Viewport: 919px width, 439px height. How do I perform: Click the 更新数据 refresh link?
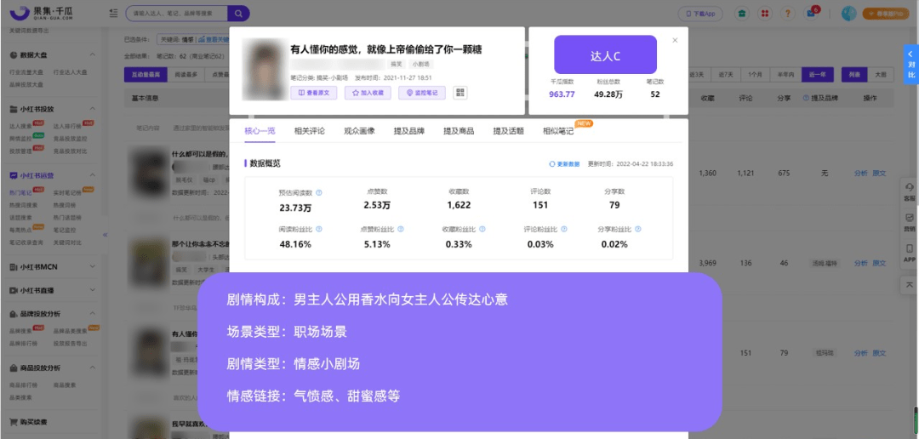(564, 164)
